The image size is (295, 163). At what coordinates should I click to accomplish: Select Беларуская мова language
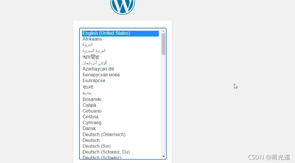pyautogui.click(x=101, y=75)
